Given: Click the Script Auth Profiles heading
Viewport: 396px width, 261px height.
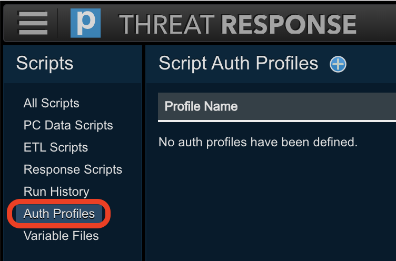Looking at the screenshot, I should pos(238,63).
